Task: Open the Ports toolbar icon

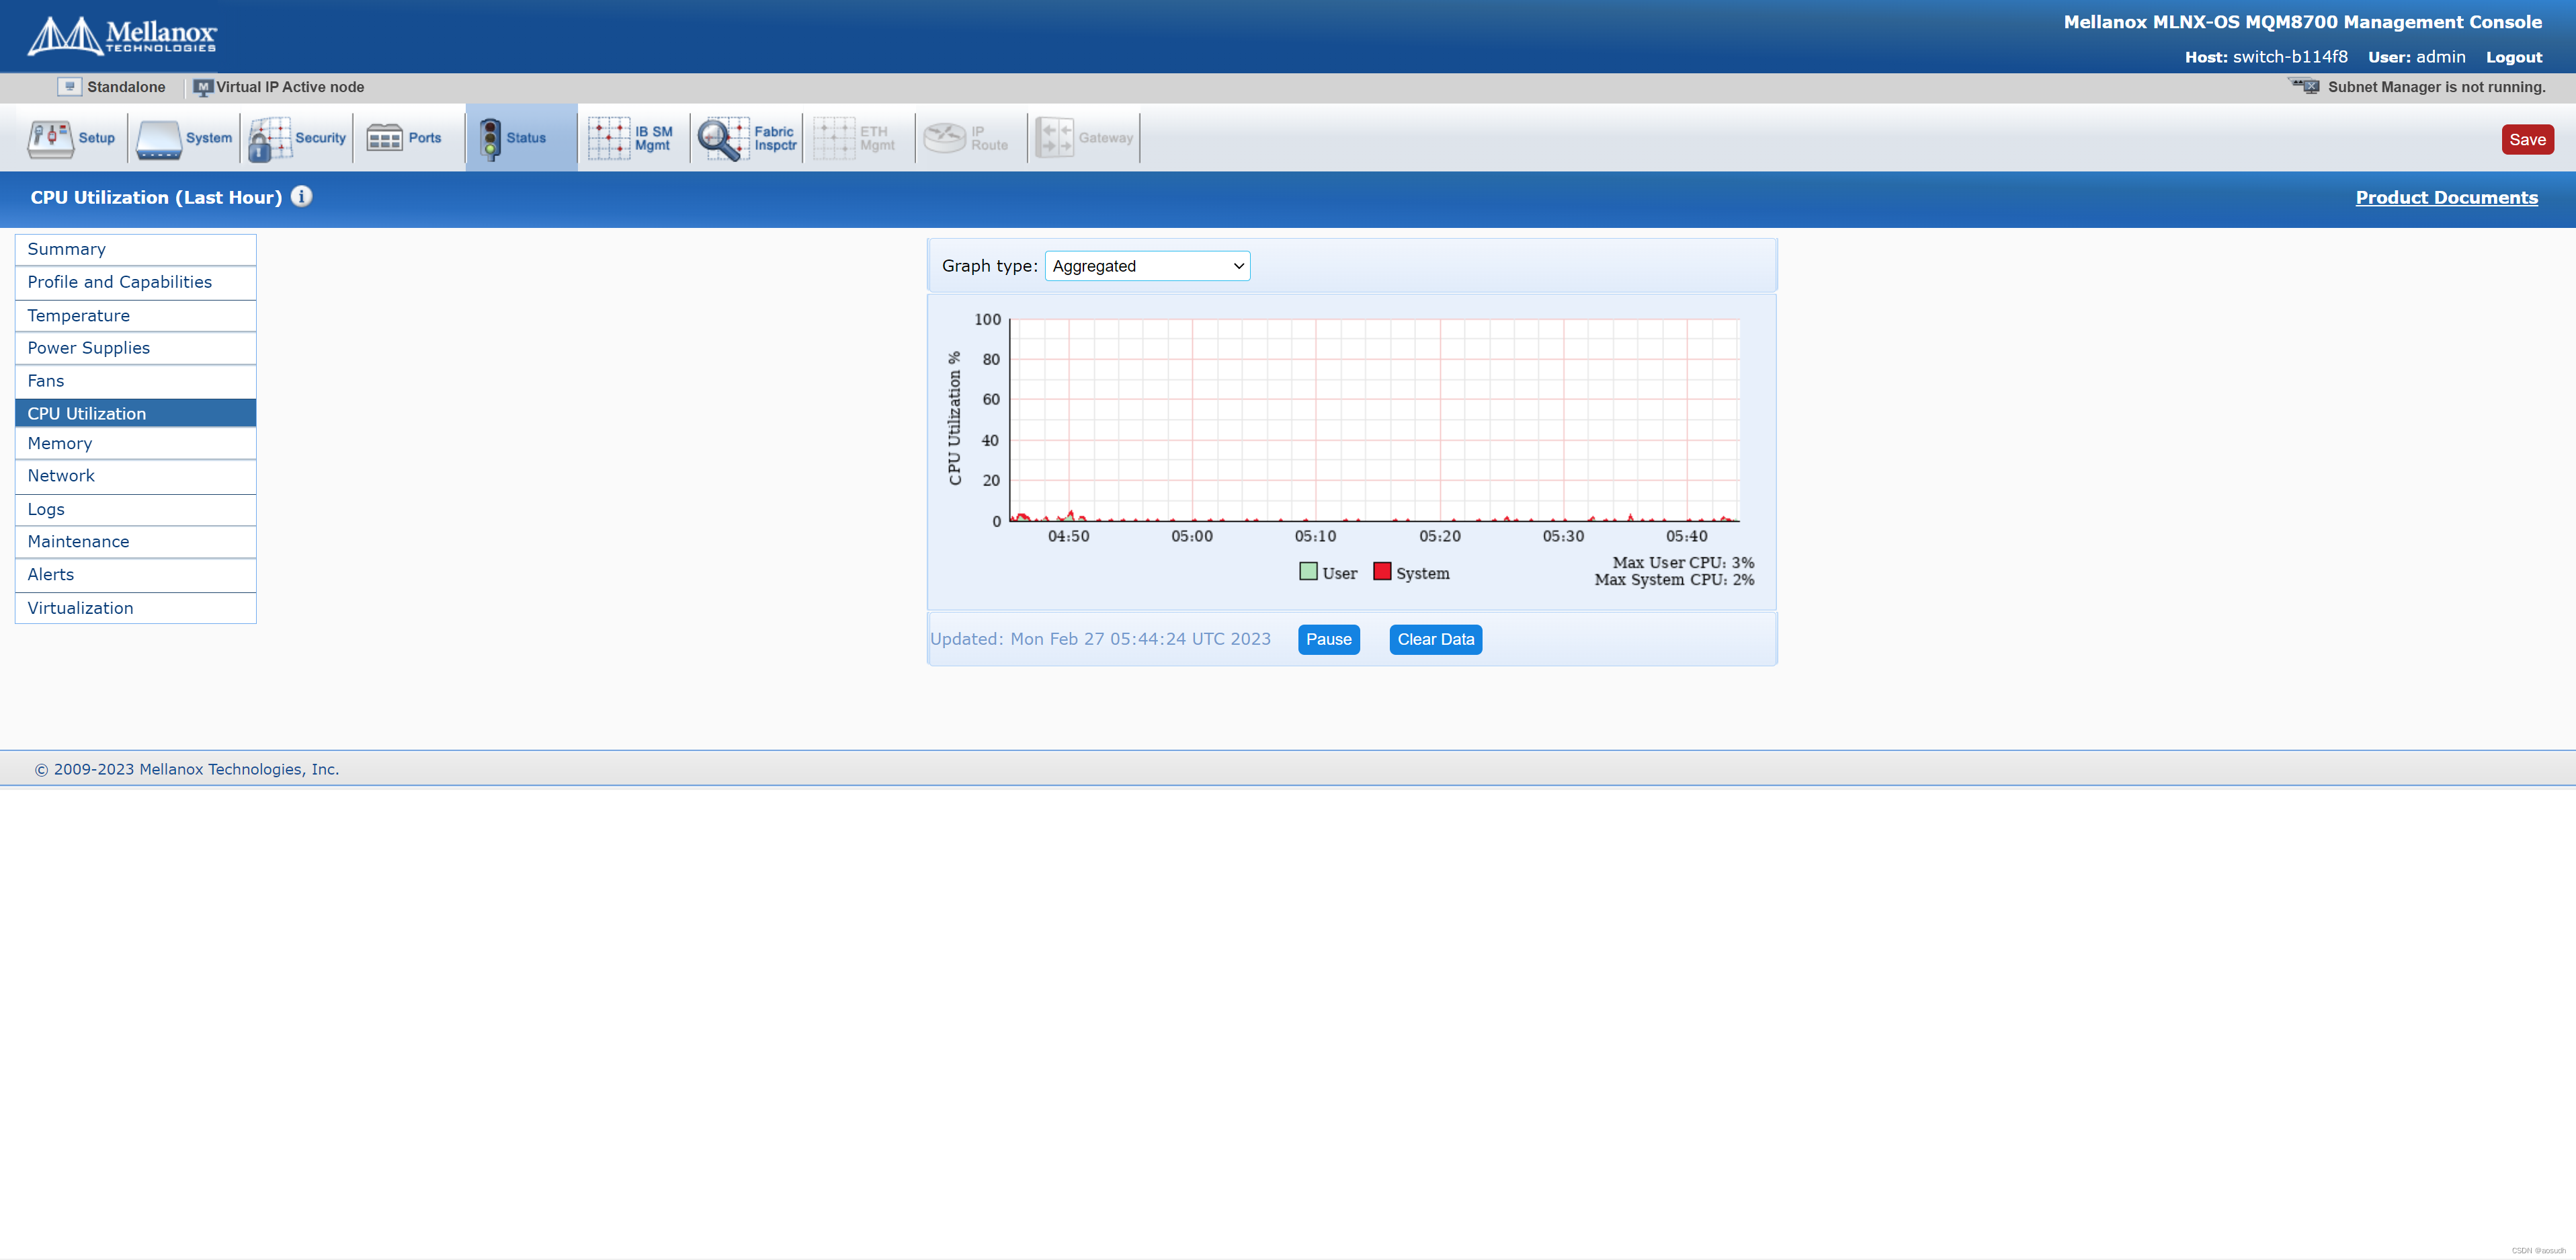Action: pos(384,138)
